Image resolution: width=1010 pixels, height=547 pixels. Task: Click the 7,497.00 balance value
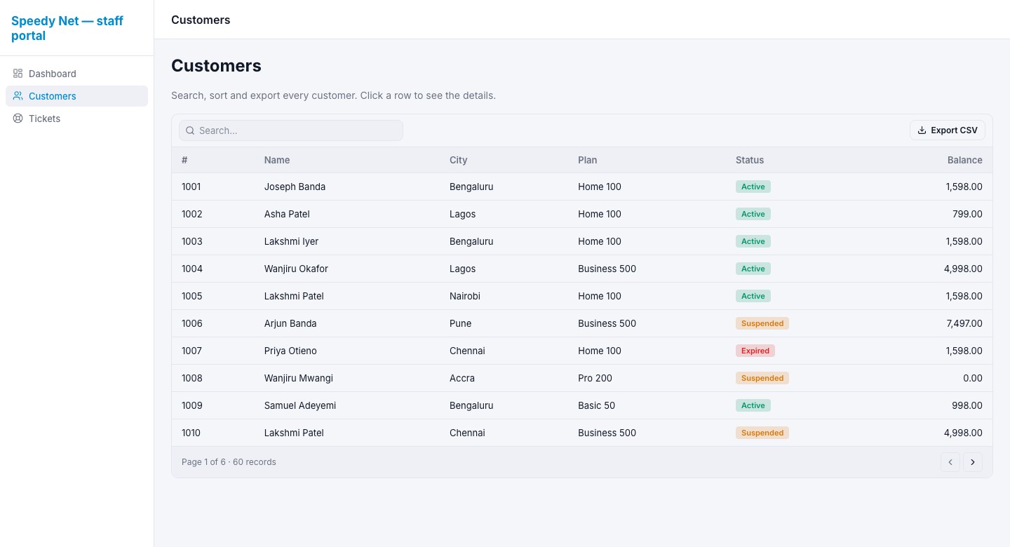(963, 323)
